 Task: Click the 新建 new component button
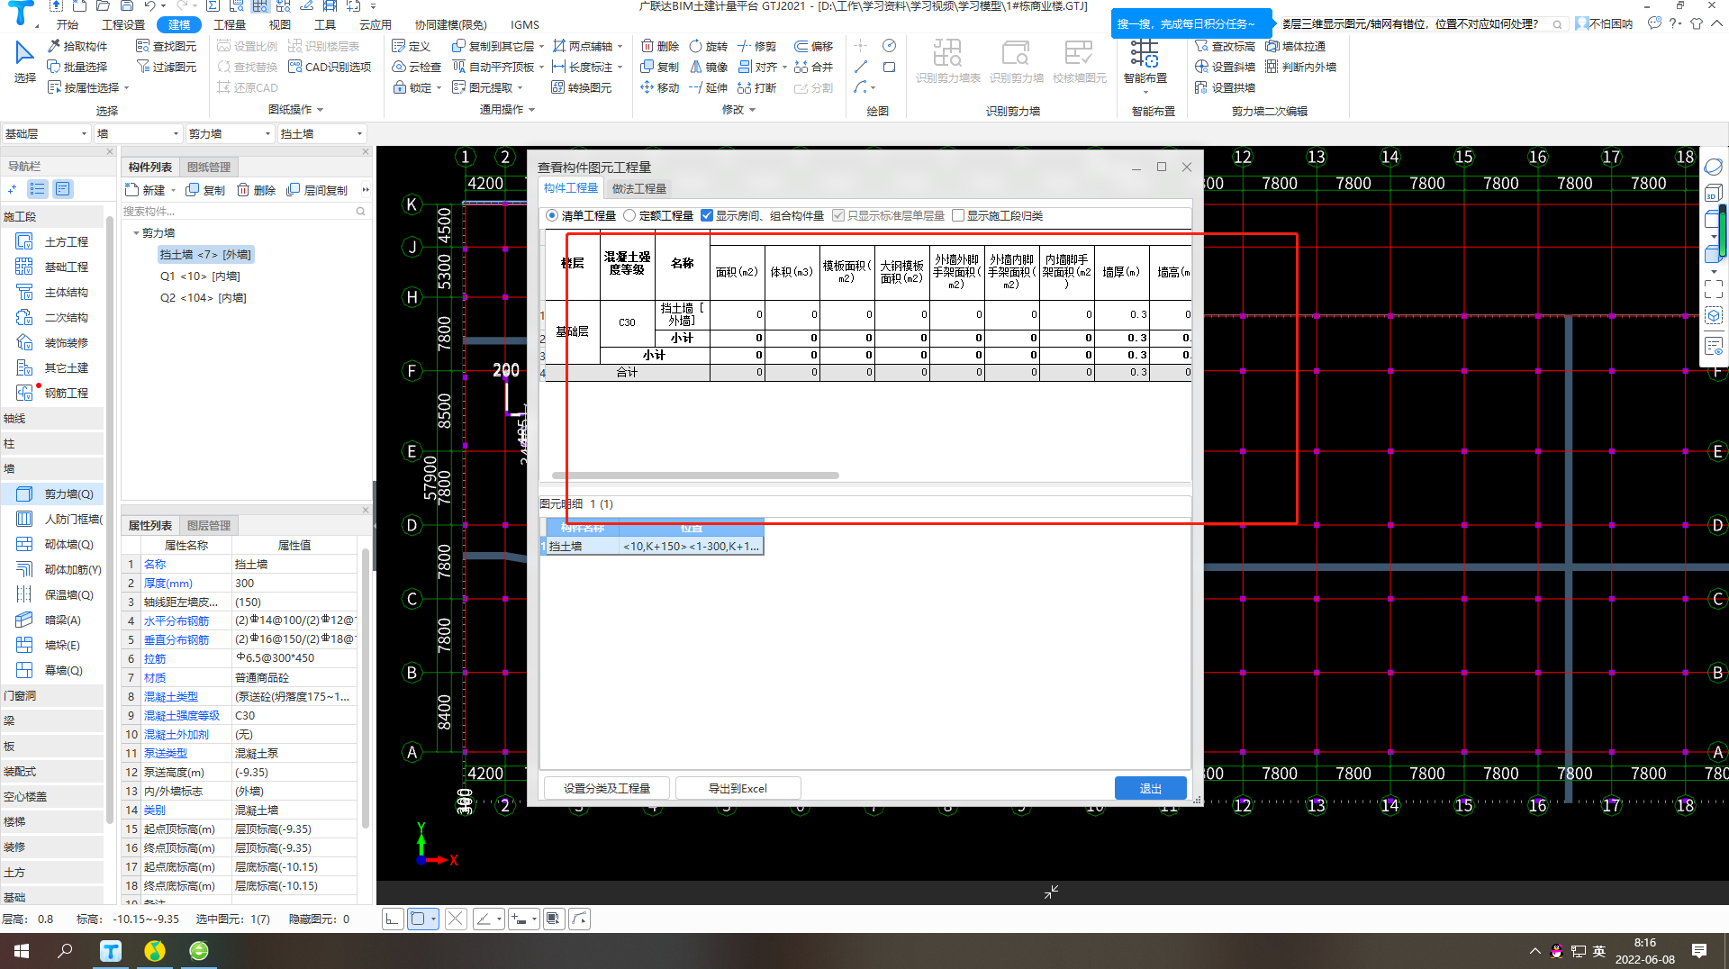145,190
